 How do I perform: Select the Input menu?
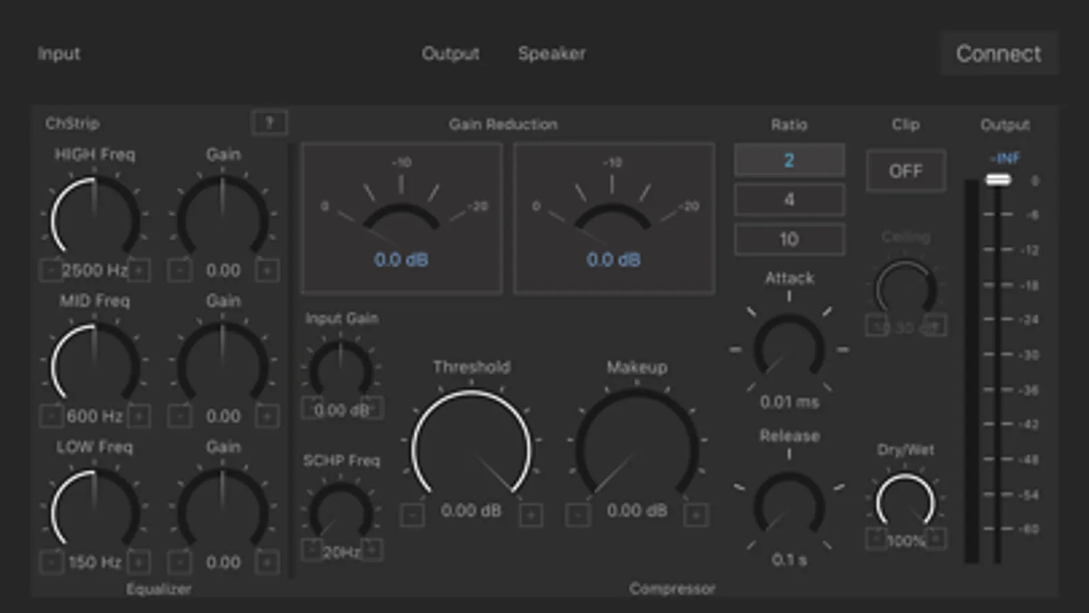point(59,53)
